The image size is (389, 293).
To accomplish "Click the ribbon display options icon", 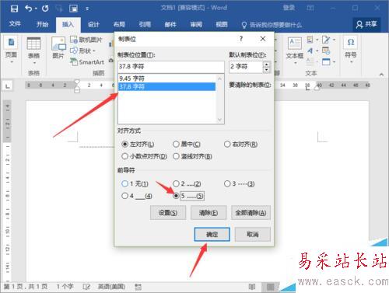I will tap(310, 8).
